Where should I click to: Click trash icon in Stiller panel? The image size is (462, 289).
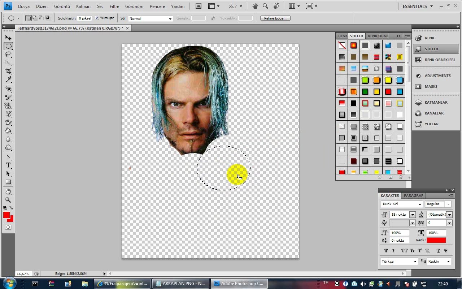401,177
